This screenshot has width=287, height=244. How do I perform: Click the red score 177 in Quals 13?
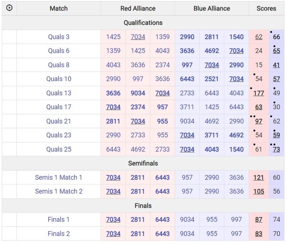tap(259, 93)
